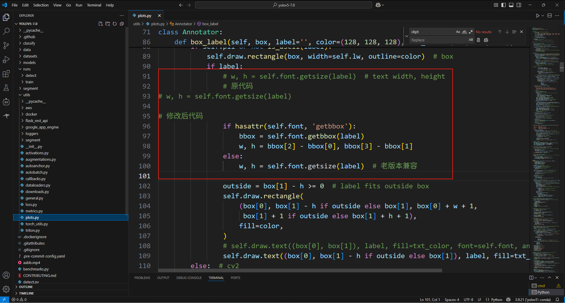
Task: Switch to the DEBUG CONSOLE tab
Action: click(x=189, y=277)
